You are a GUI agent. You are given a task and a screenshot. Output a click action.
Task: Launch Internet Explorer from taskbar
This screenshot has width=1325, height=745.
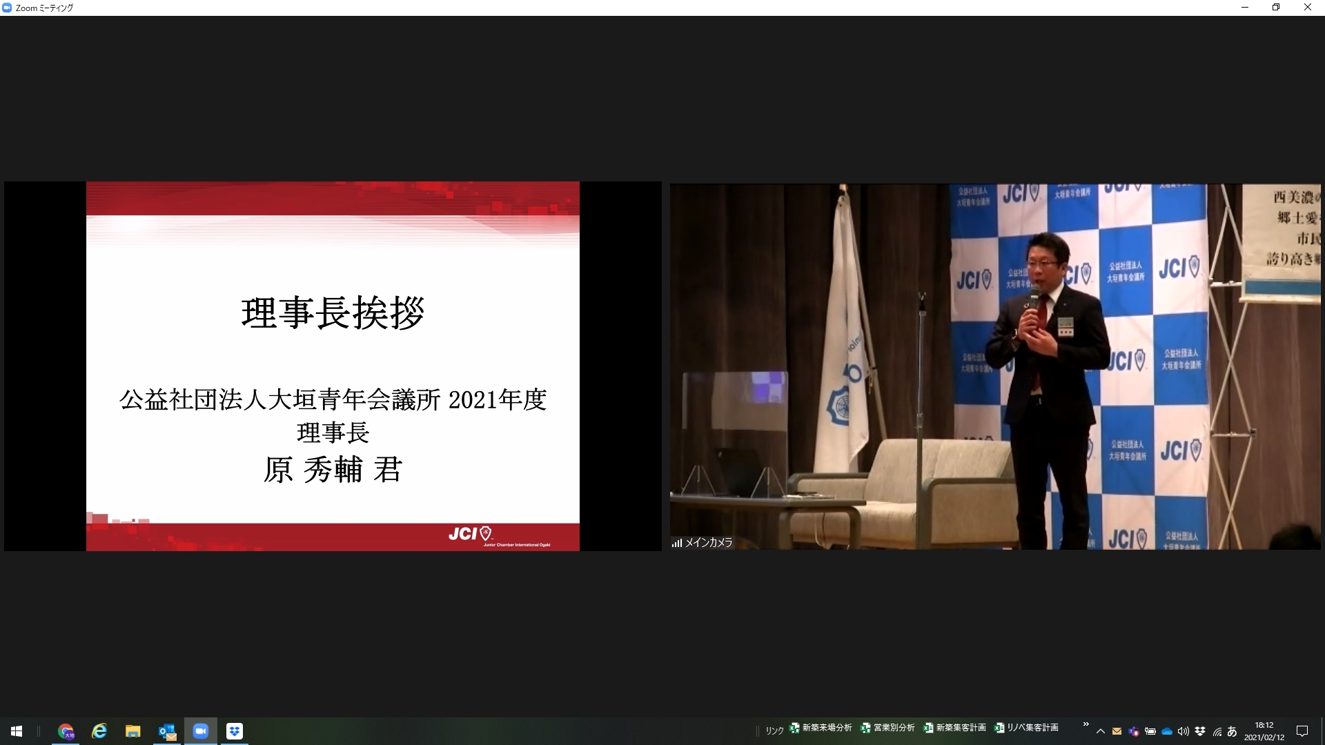click(x=99, y=731)
